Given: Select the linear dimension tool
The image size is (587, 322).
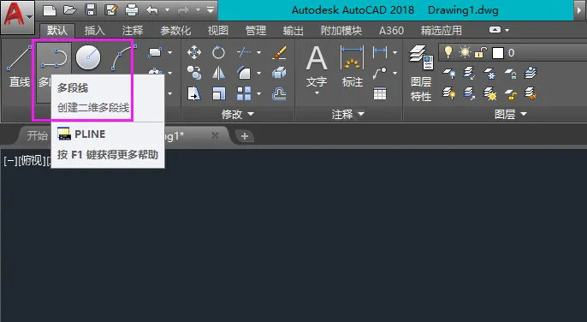Looking at the screenshot, I should (x=380, y=52).
